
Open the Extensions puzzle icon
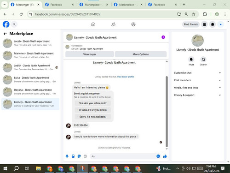pos(205,14)
